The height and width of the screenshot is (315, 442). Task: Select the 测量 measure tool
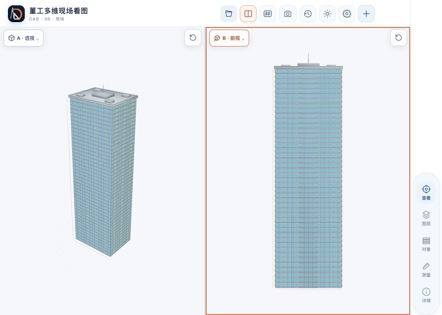click(x=426, y=269)
